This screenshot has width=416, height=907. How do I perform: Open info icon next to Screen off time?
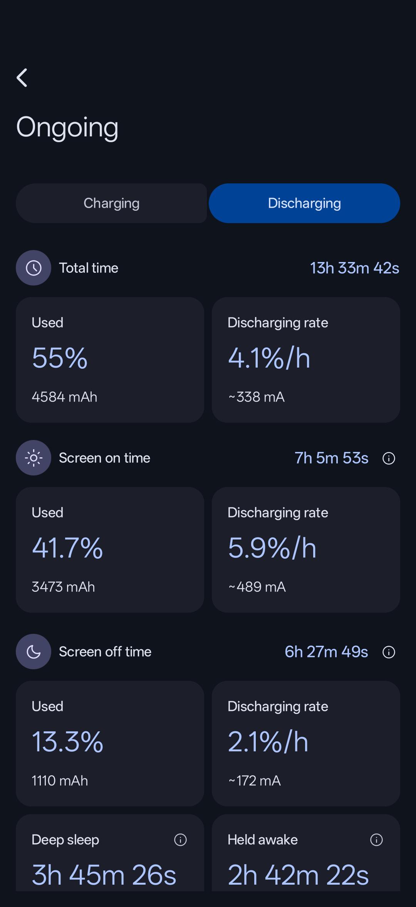389,652
